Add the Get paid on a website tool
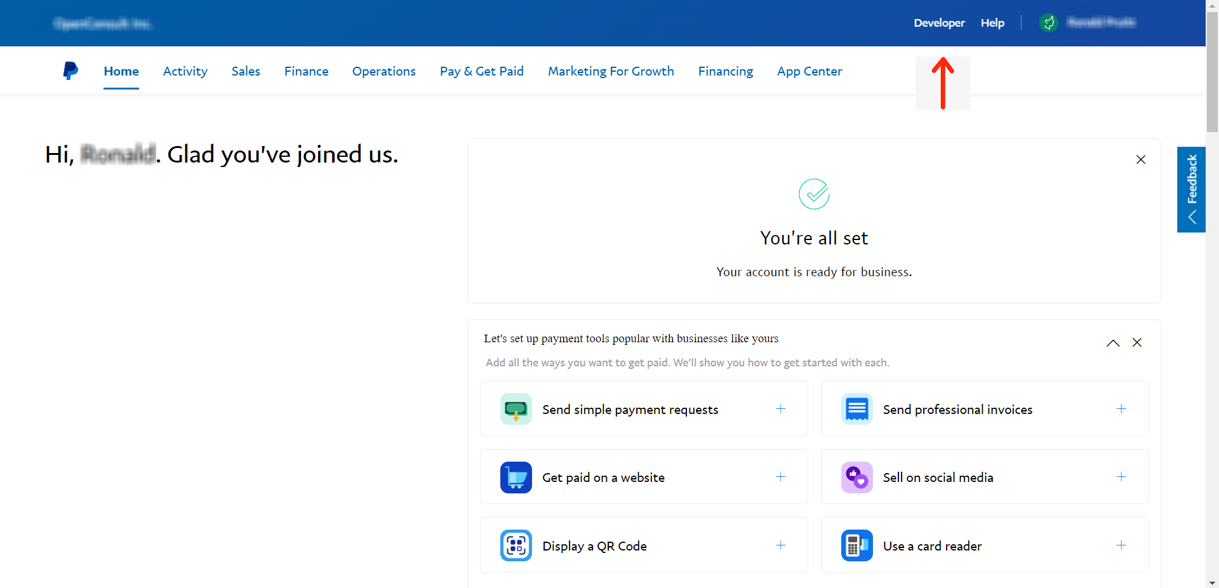Image resolution: width=1219 pixels, height=588 pixels. click(780, 477)
